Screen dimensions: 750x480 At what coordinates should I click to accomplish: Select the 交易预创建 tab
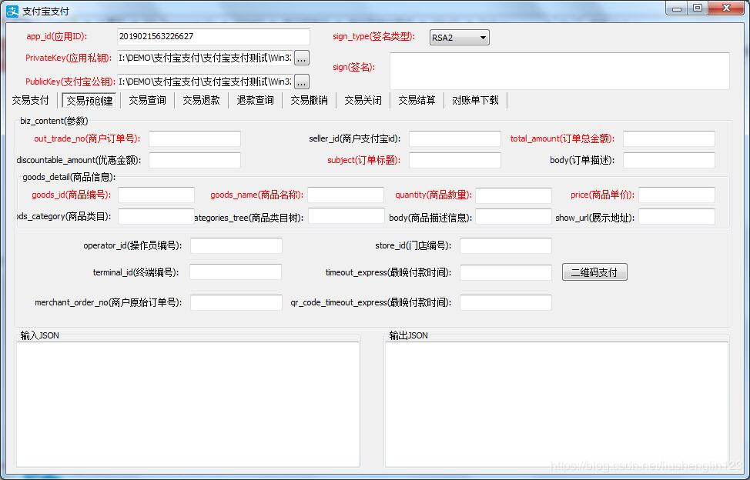point(89,100)
